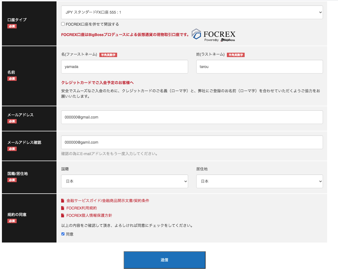This screenshot has height=269, width=338.
Task: Click the email confirmation field with 000000@gamil.com
Action: click(192, 142)
